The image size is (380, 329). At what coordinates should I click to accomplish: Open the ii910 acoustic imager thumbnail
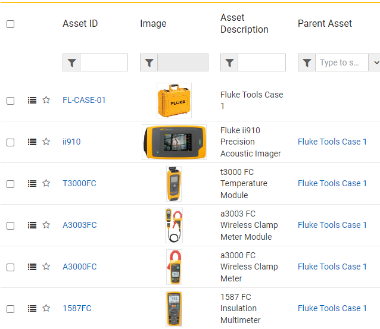175,142
